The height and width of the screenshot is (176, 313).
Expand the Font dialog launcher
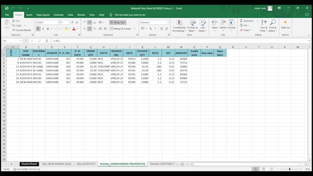click(79, 35)
